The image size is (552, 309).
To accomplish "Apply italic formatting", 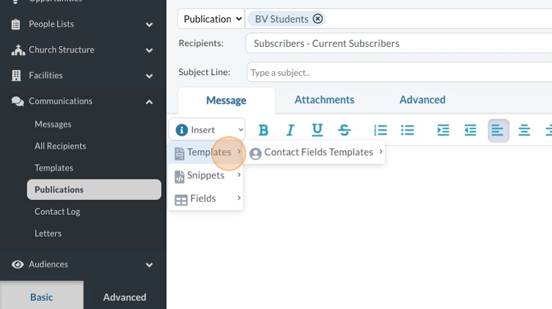I will coord(290,130).
